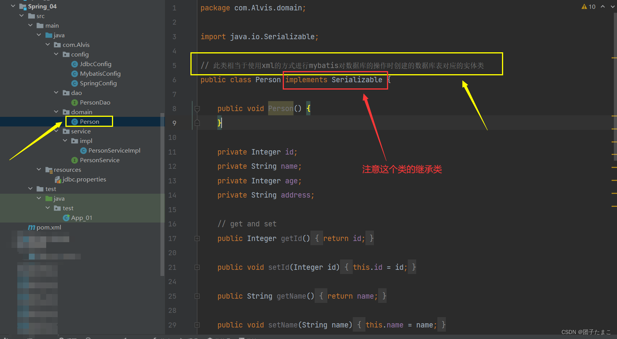Viewport: 617px width, 339px height.
Task: Click the MybatisConfig class icon
Action: (75, 74)
